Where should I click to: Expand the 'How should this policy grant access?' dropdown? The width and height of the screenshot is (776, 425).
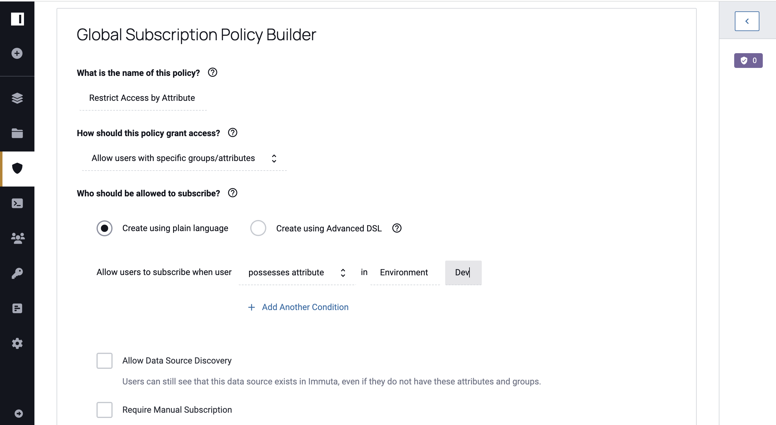pos(184,158)
